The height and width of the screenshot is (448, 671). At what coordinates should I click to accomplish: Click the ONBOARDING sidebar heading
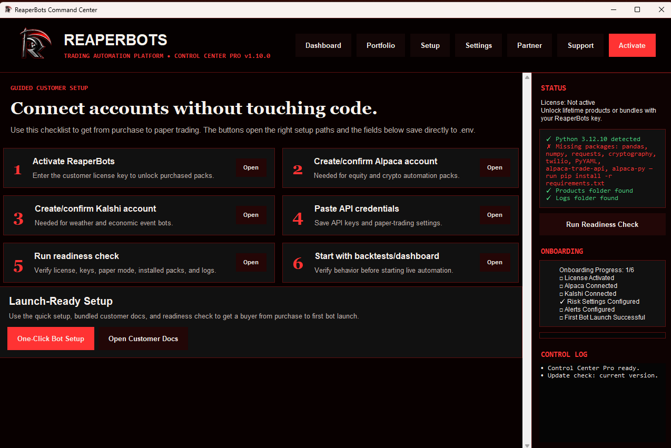point(562,251)
